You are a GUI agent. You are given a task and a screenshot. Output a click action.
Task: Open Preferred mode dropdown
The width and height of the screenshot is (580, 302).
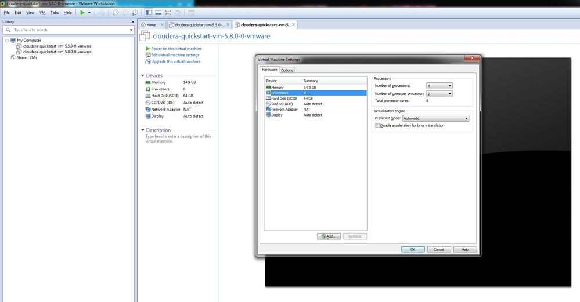click(x=436, y=118)
